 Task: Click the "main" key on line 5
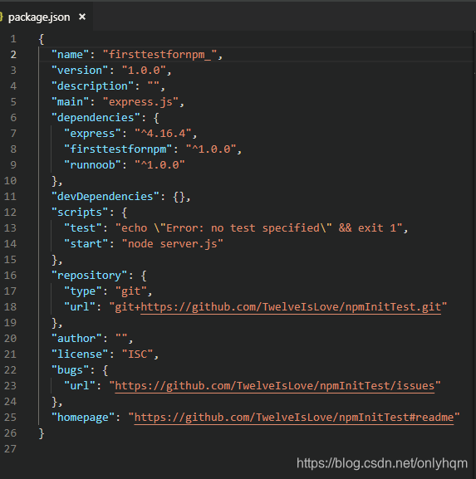click(71, 102)
